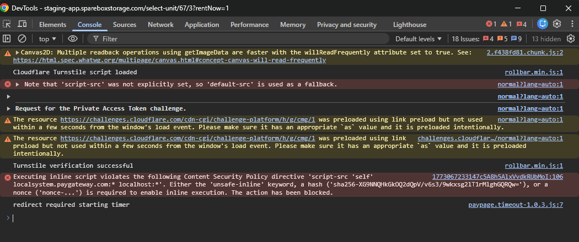Screen dimensions: 579x242
Task: Click the 13 hidden messages label
Action: (x=546, y=38)
